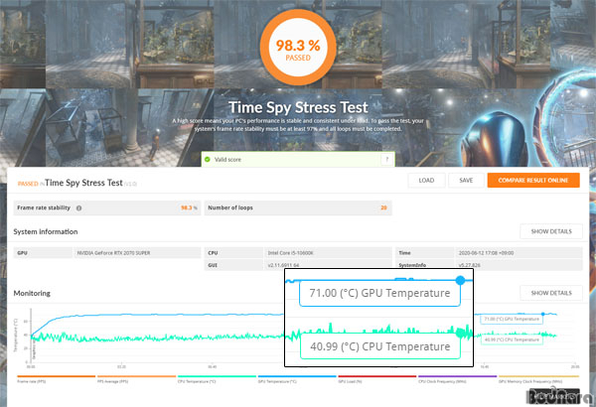Click COMPARE RESULT ONLINE button
The width and height of the screenshot is (596, 407).
tap(533, 181)
